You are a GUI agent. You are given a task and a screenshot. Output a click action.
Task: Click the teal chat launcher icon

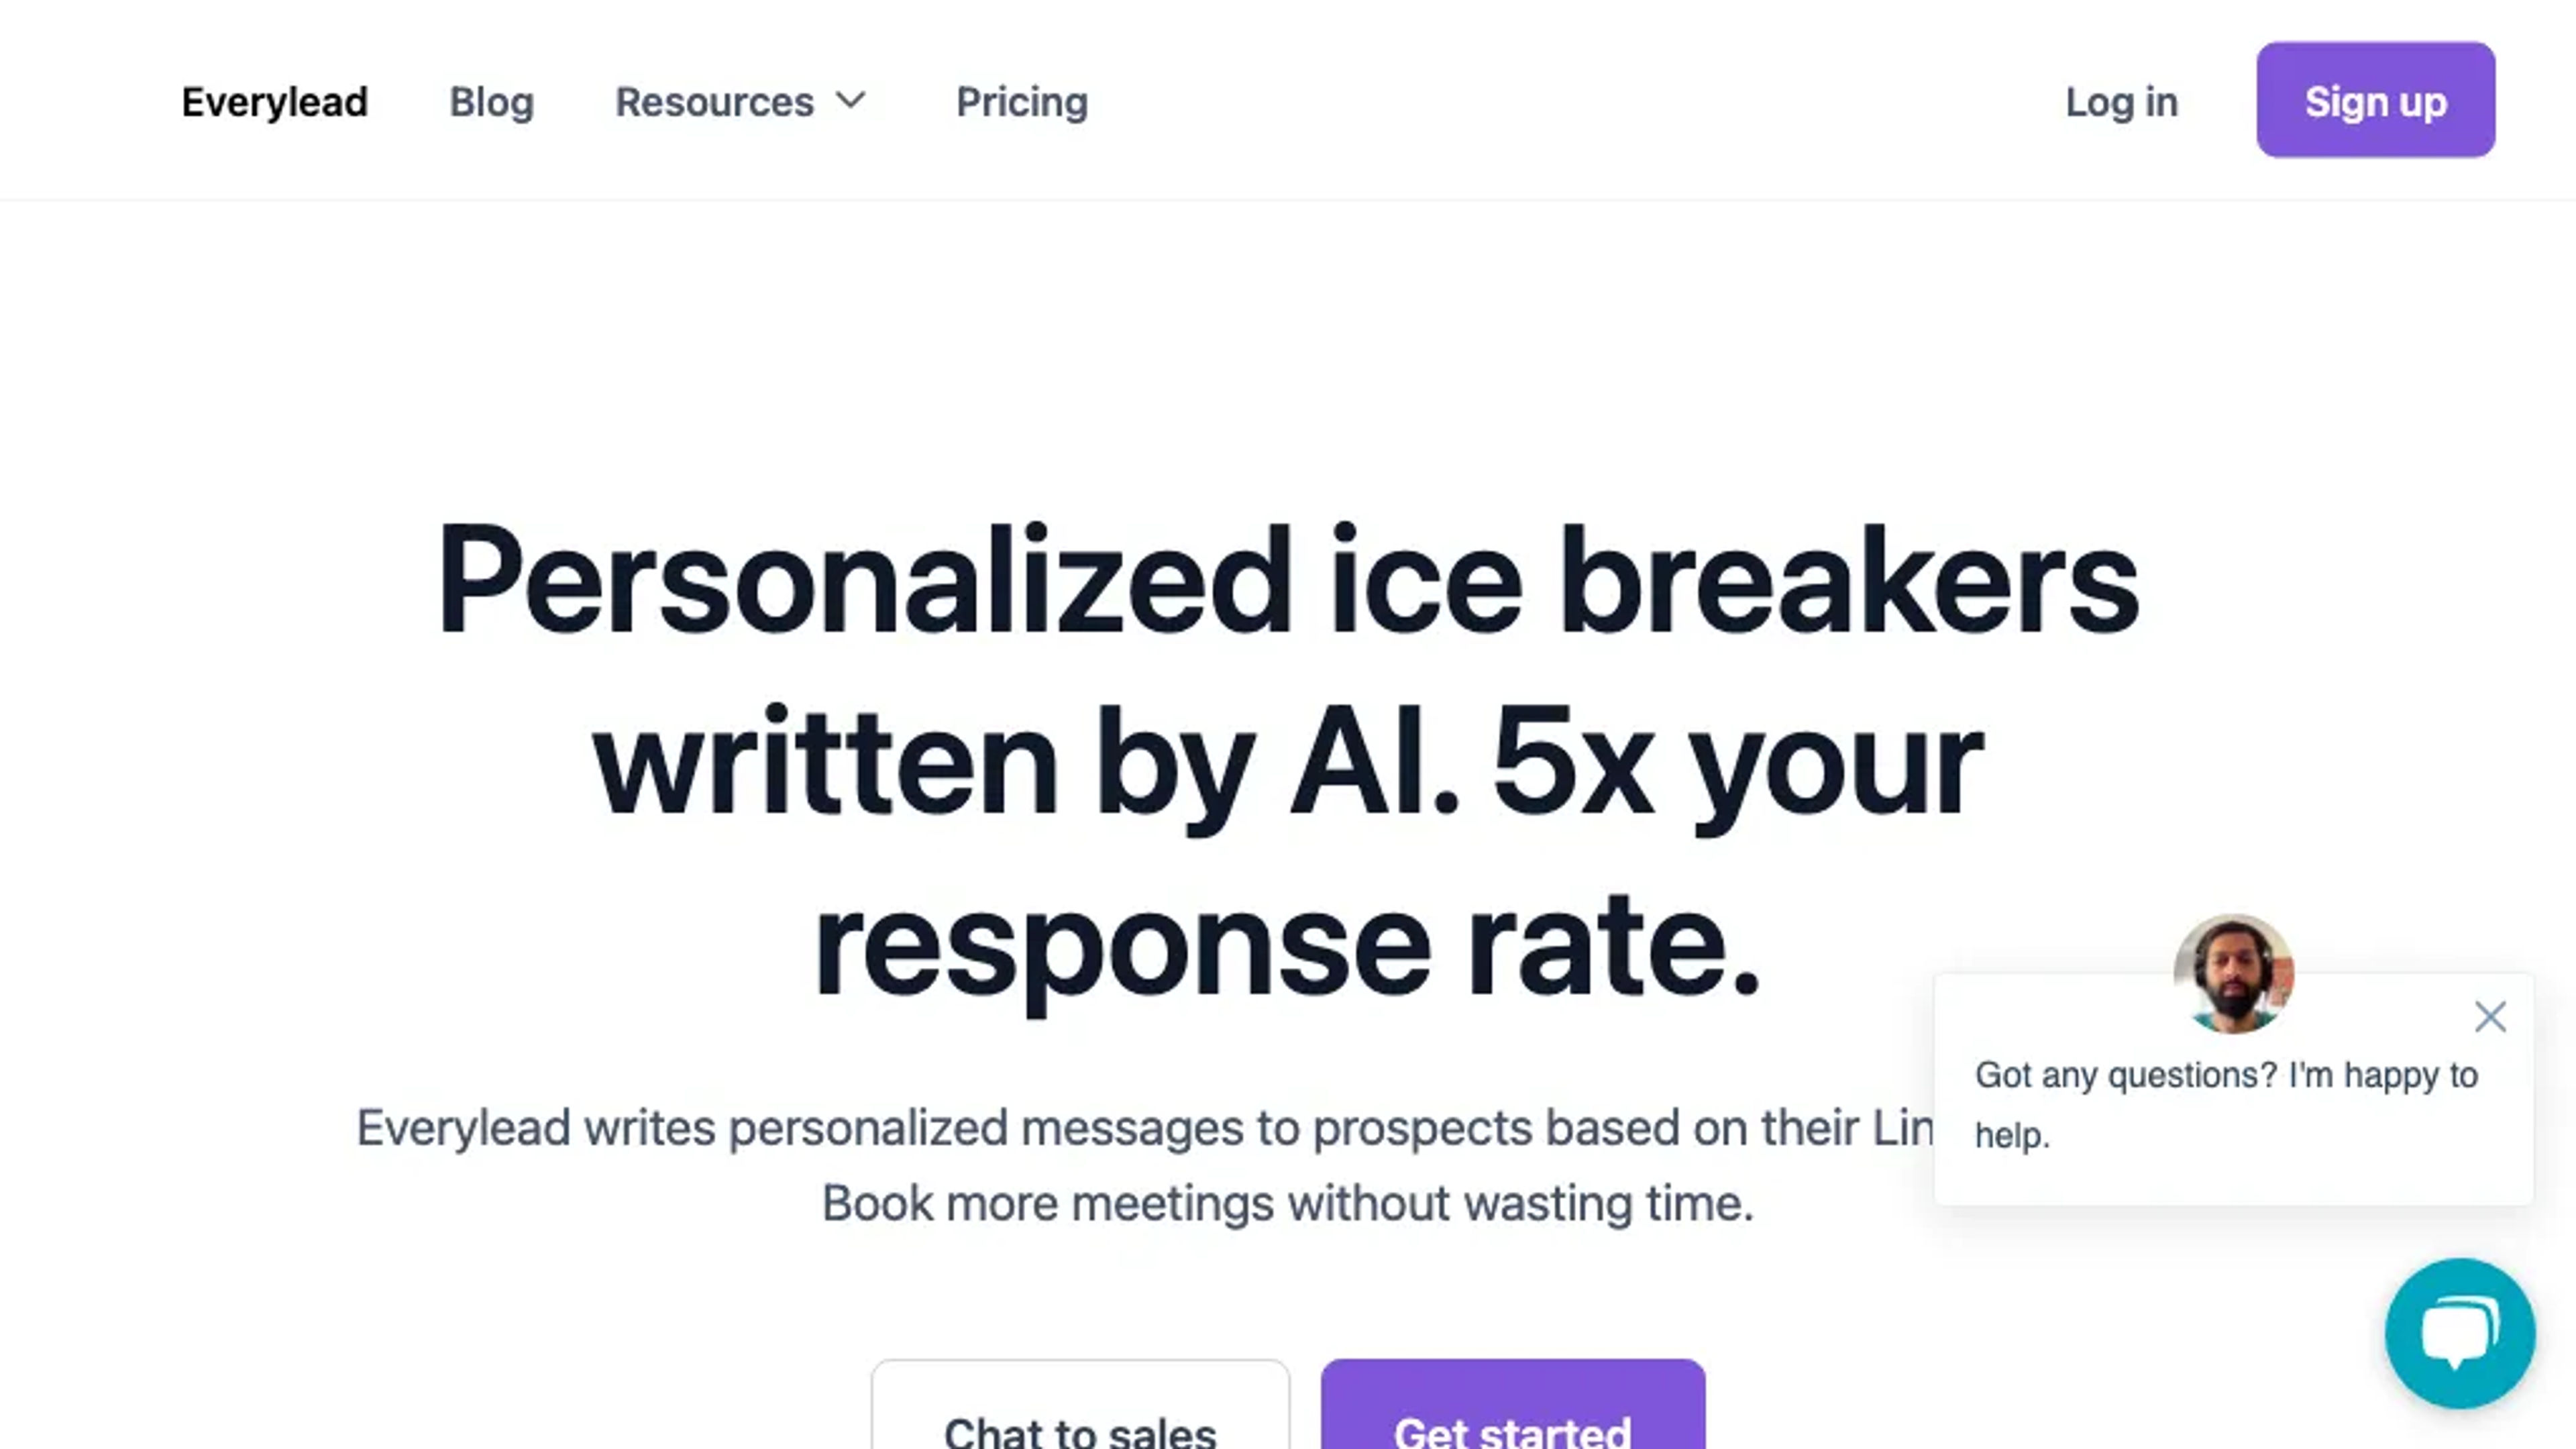pyautogui.click(x=2461, y=1336)
